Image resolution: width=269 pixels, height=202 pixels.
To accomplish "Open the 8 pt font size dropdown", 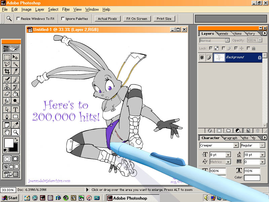I will [228, 155].
